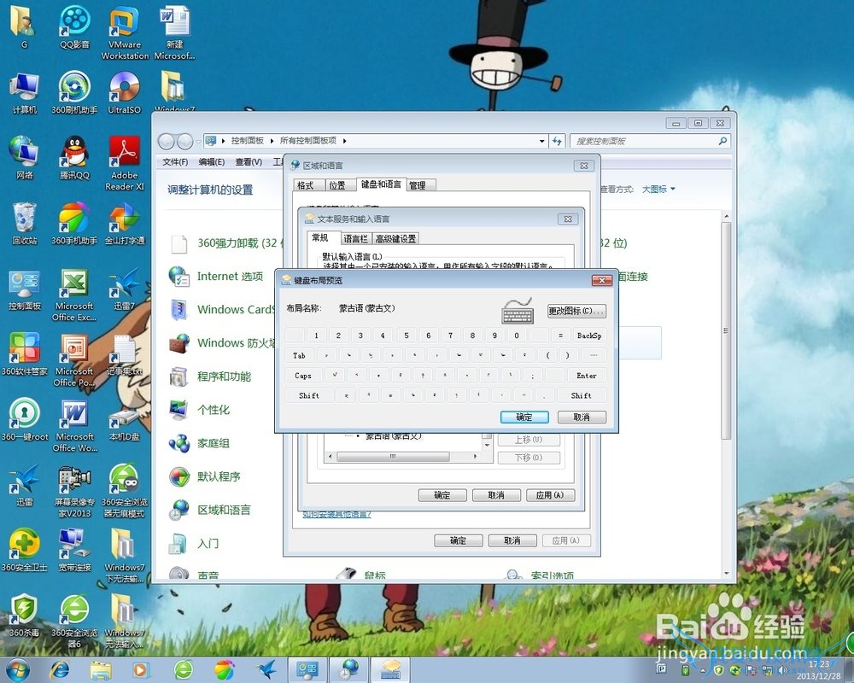This screenshot has width=854, height=683.
Task: Open VMware Workstation desktop icon
Action: [124, 32]
